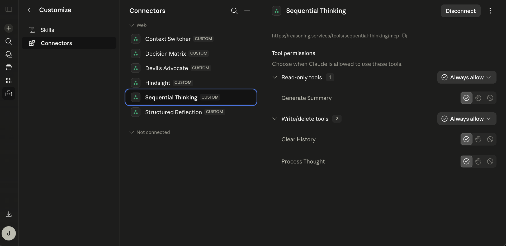
Task: Set Process Thought to always allow
Action: [466, 161]
